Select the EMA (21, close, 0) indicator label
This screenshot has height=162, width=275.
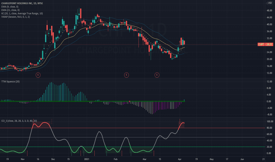pos(11,10)
